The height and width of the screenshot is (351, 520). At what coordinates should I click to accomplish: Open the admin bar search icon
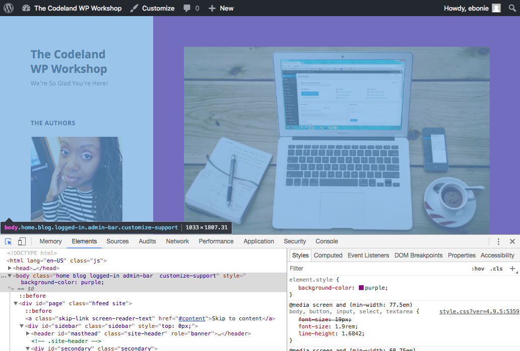pos(512,8)
